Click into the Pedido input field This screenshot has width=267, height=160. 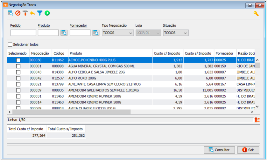(23, 33)
